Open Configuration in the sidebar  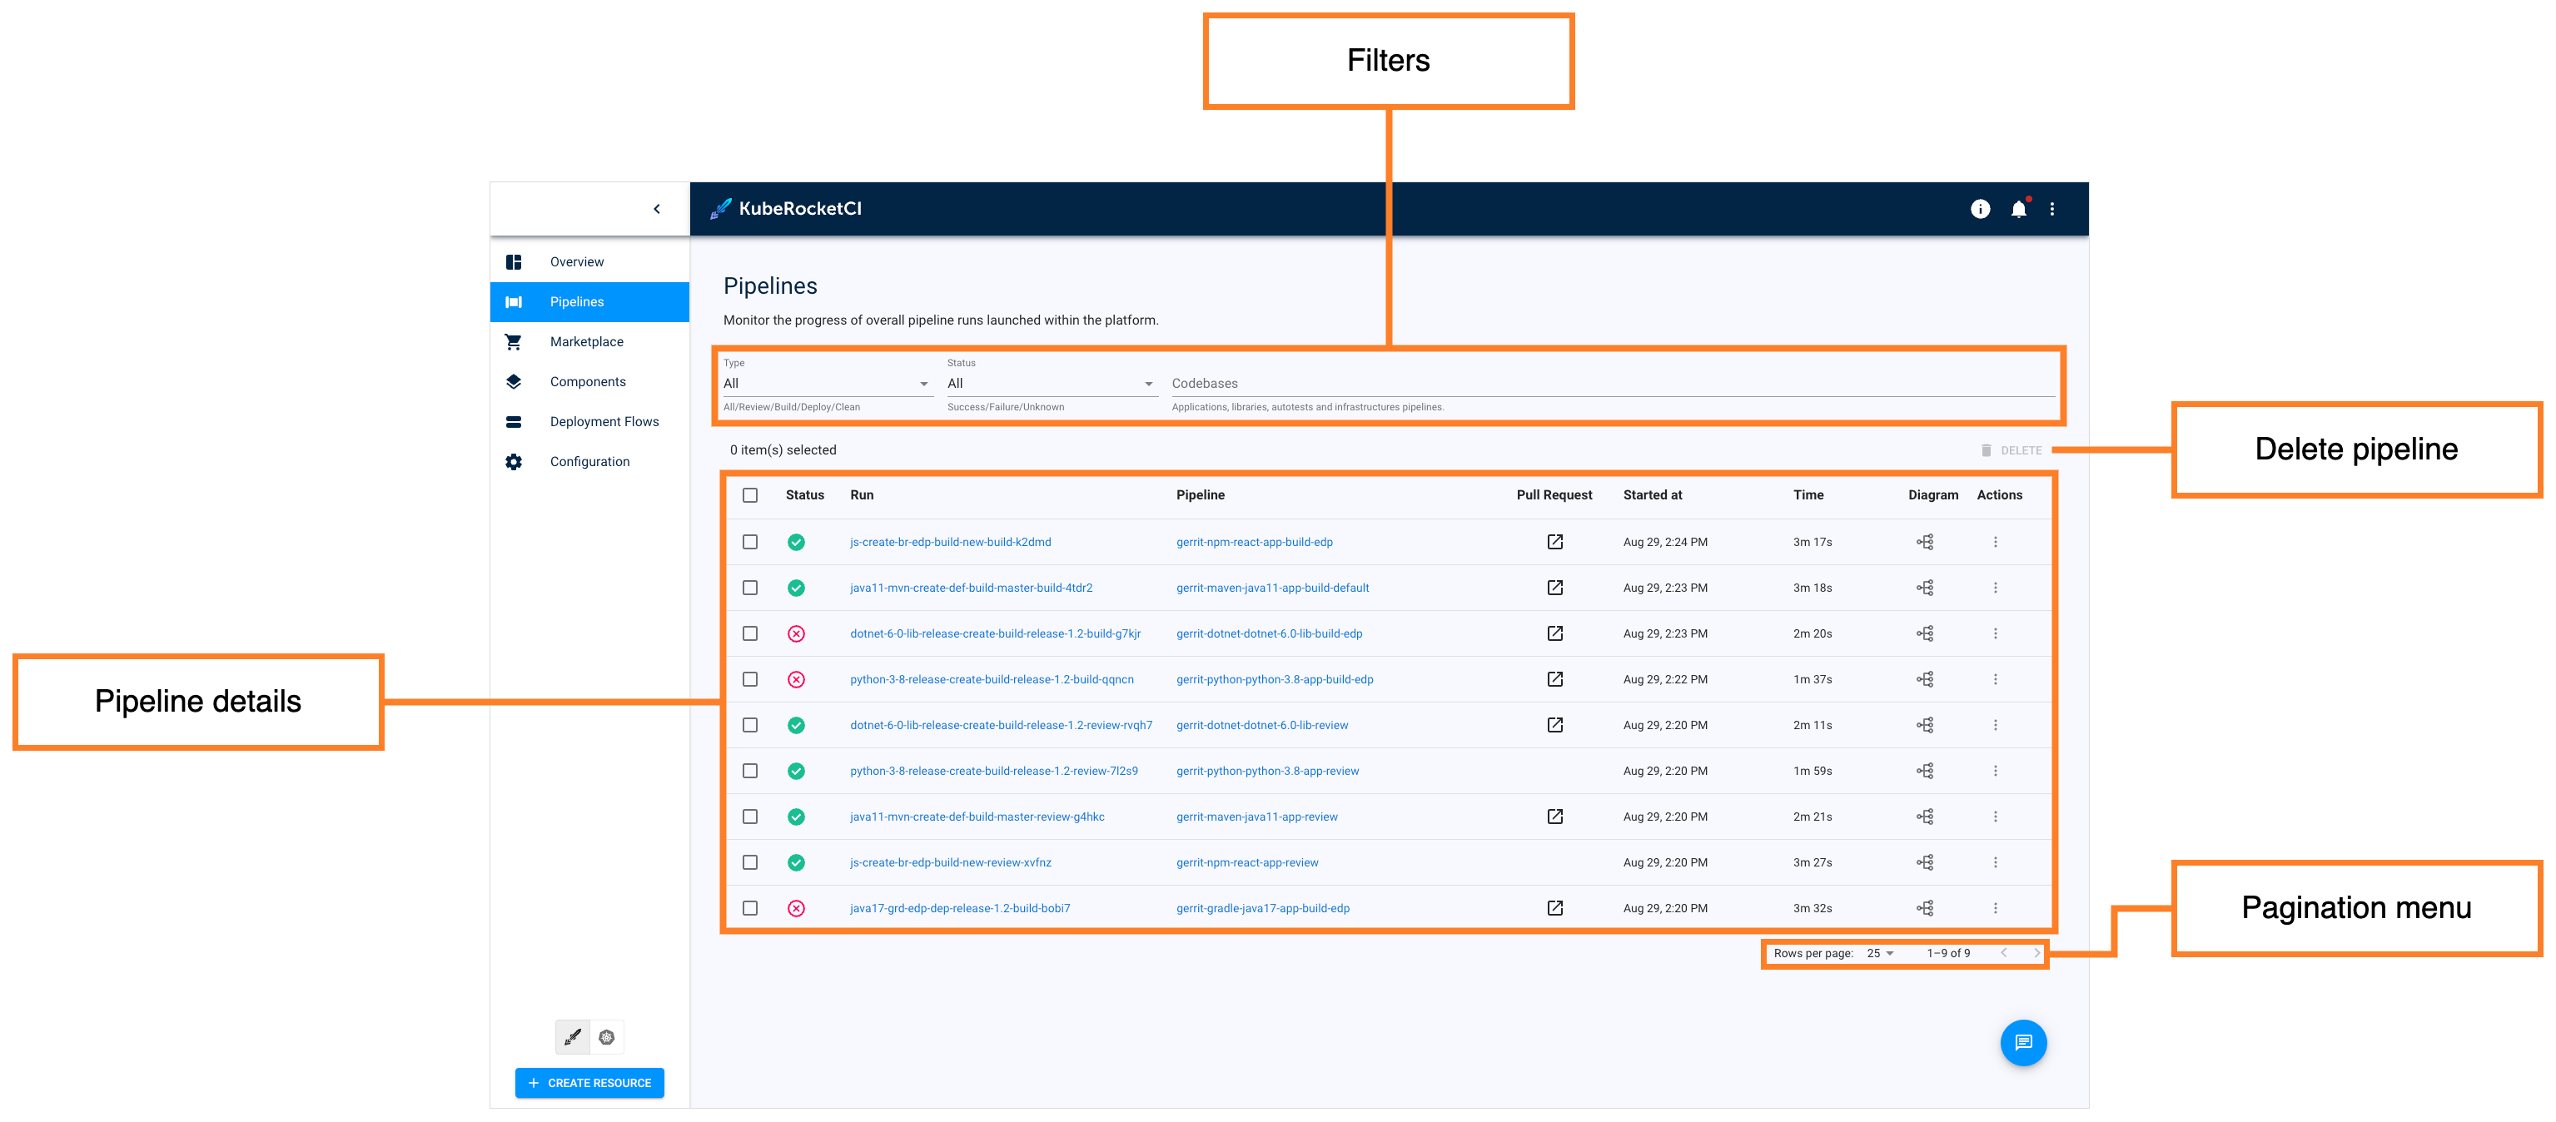point(589,461)
